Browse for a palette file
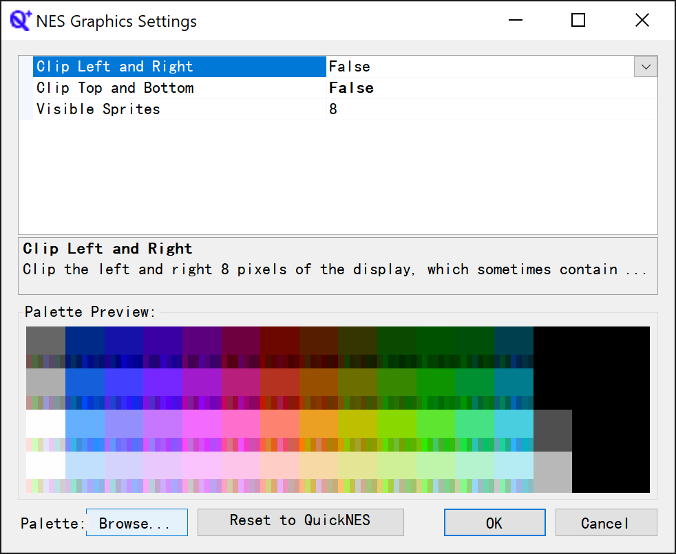Screen dimensions: 676x554 [137, 522]
